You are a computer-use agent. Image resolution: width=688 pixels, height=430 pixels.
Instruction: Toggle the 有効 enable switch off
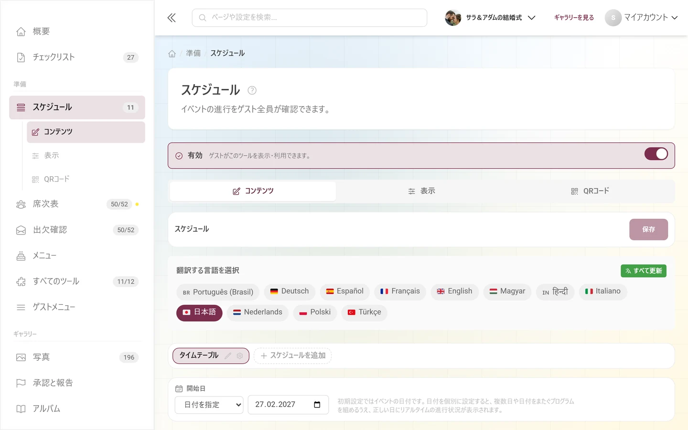(656, 154)
